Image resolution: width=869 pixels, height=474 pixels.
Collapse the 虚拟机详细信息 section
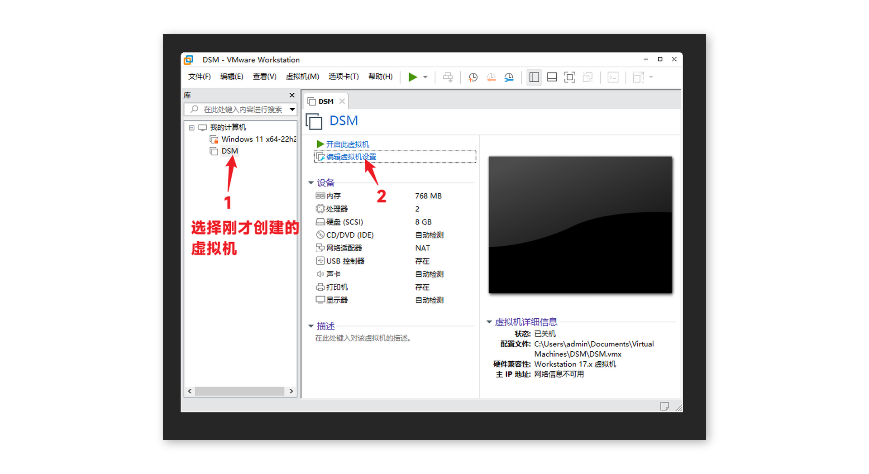click(x=489, y=322)
